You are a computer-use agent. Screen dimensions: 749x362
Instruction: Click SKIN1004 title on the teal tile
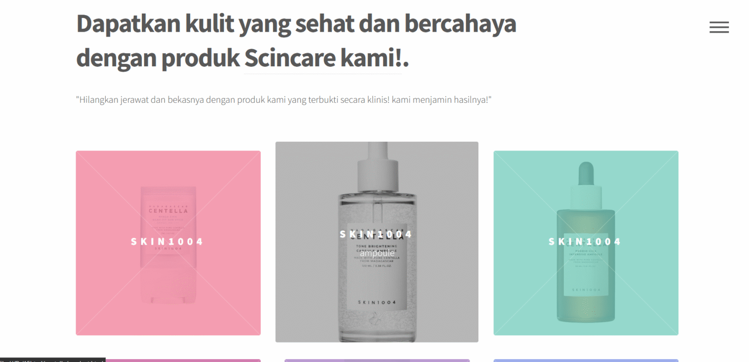585,242
